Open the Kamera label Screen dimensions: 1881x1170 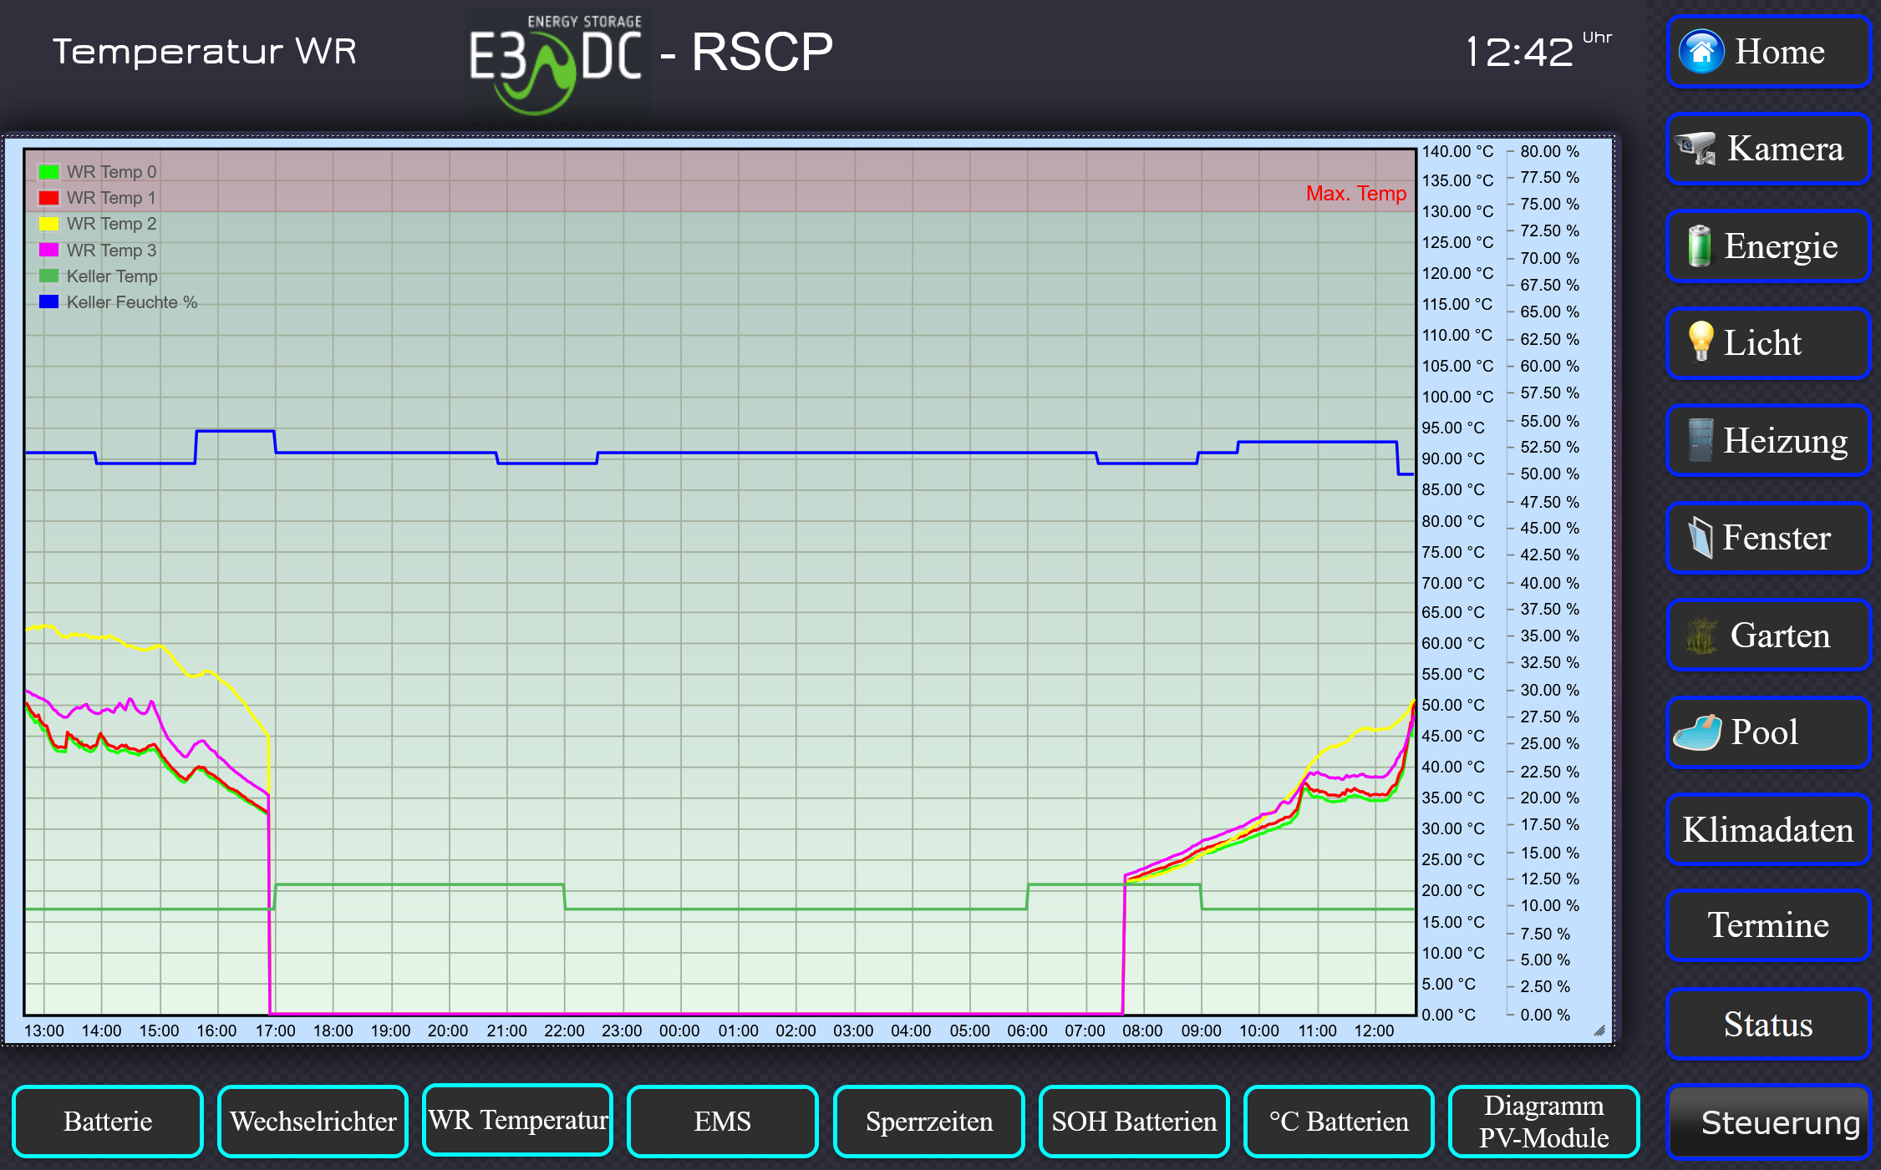click(x=1785, y=149)
